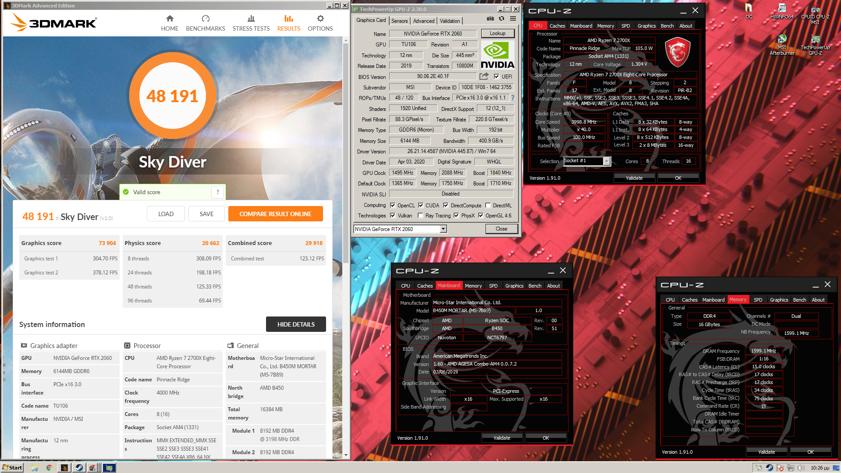Toggle the DirectML checkbox

488,205
